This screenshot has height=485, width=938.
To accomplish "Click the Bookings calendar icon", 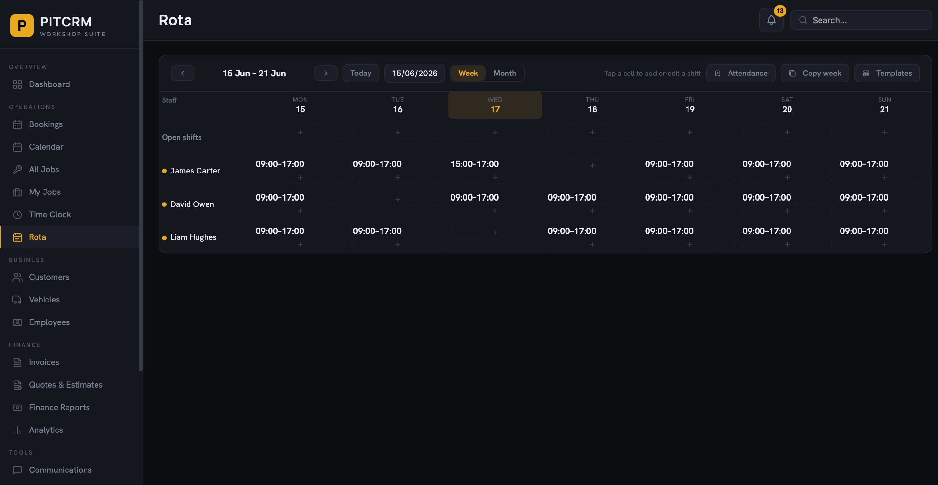I will (x=17, y=124).
